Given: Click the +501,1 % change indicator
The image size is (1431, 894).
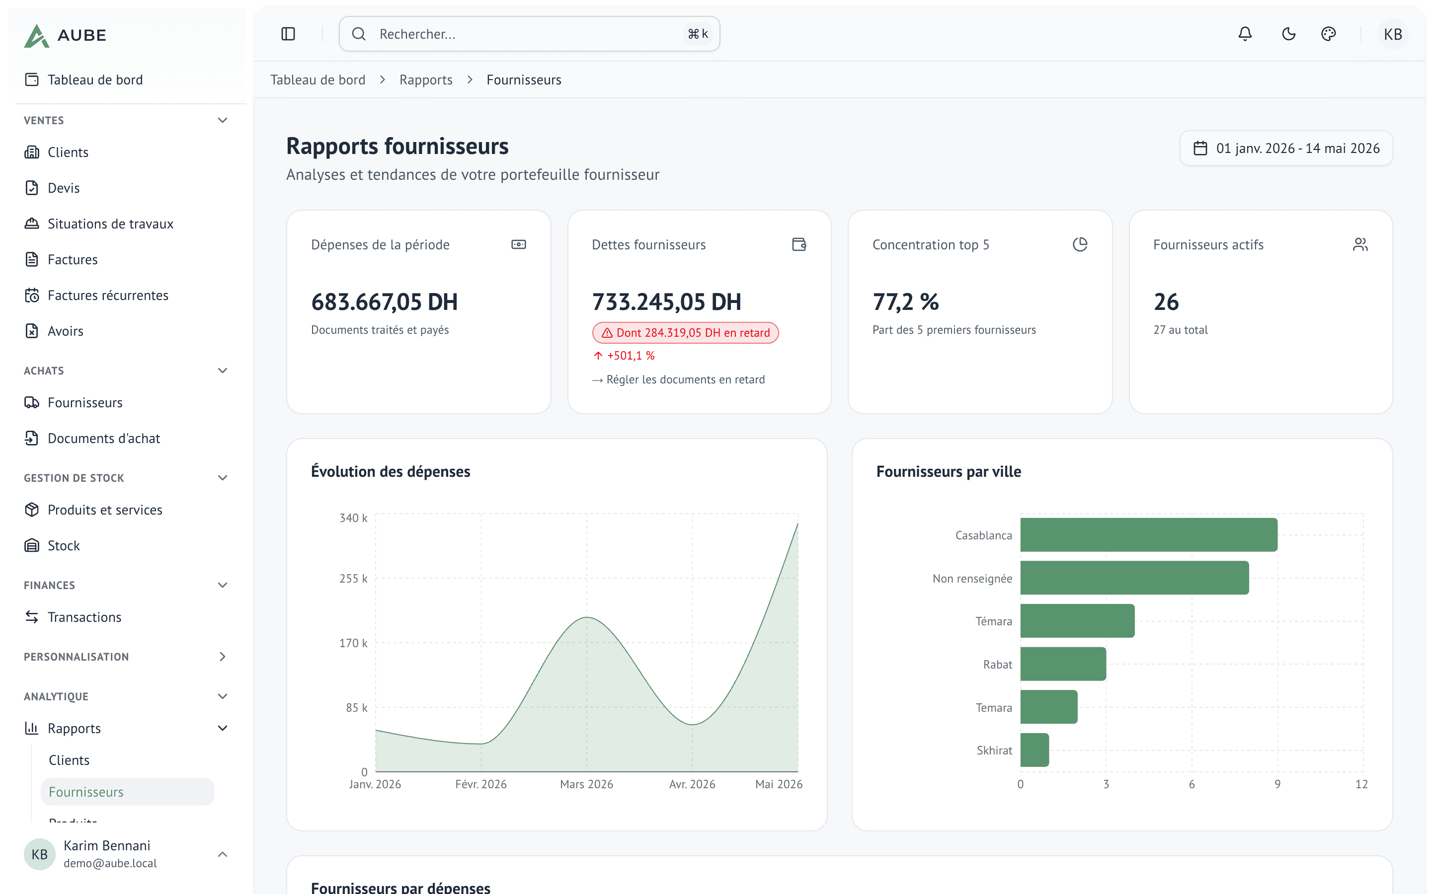Looking at the screenshot, I should click(x=624, y=355).
